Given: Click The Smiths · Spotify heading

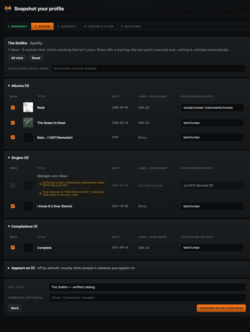Looking at the screenshot, I should tap(25, 43).
